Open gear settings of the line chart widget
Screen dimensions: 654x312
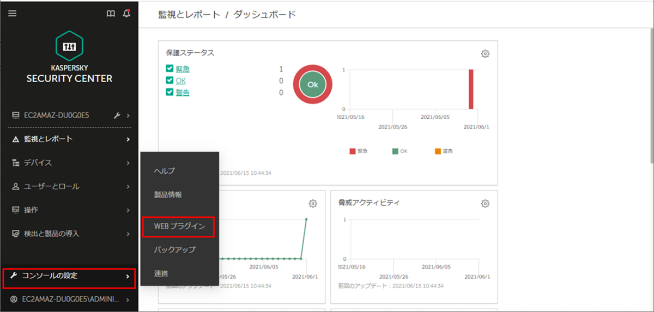pyautogui.click(x=313, y=203)
